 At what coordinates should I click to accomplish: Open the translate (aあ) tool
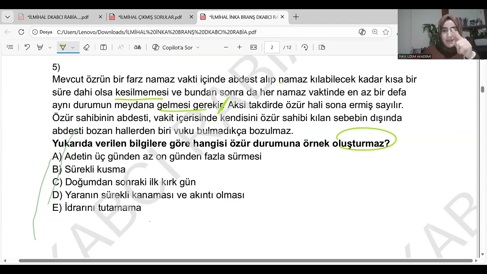click(138, 47)
